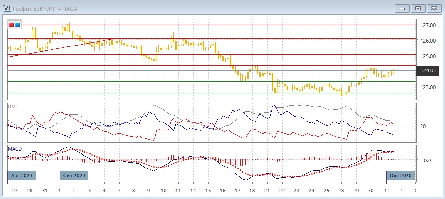Select the Окт 2020 month marker

coord(399,176)
